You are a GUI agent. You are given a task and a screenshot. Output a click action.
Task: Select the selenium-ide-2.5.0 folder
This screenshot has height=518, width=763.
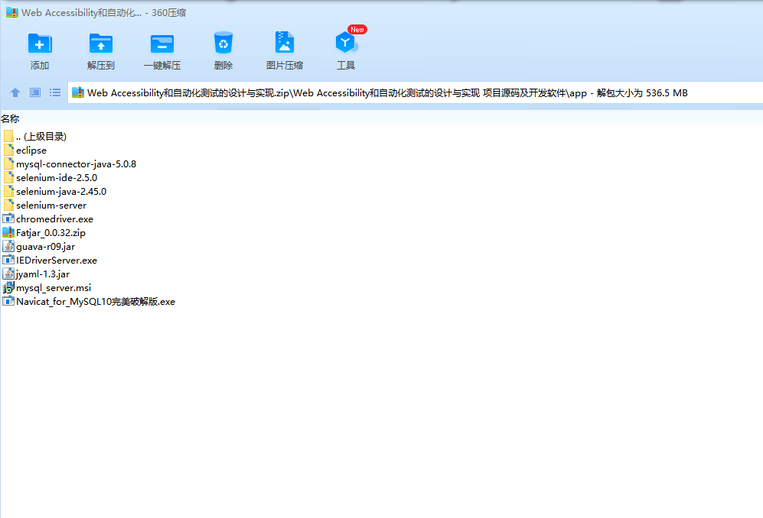click(57, 178)
